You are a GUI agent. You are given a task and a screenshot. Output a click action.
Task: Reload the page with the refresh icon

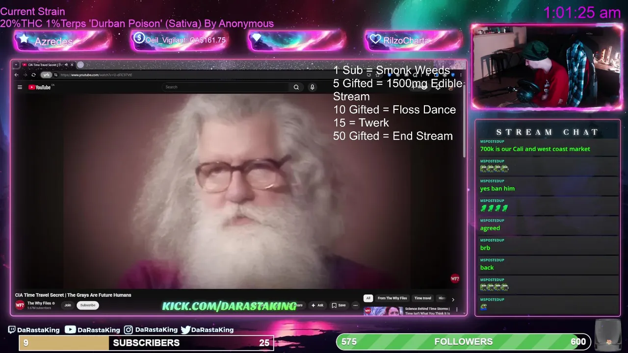coord(33,75)
